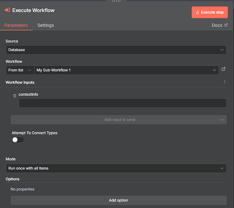Screen dimensions: 234x208
Task: Open the My Sub-Workflow 1 dropdown
Action: pos(127,70)
